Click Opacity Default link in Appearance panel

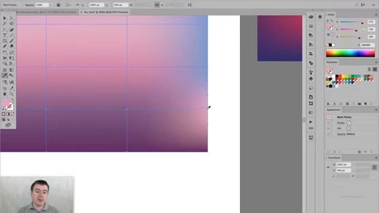[x=351, y=134]
